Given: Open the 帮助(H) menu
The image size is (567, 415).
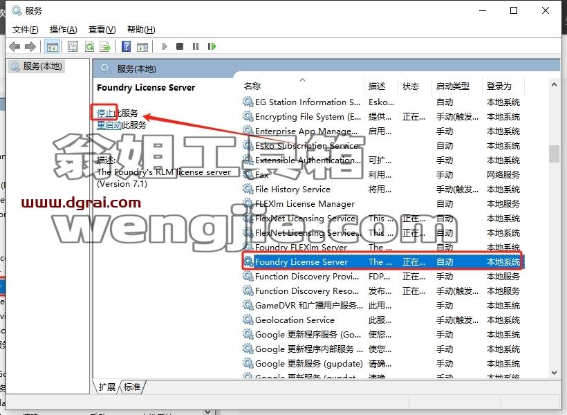Looking at the screenshot, I should [141, 30].
